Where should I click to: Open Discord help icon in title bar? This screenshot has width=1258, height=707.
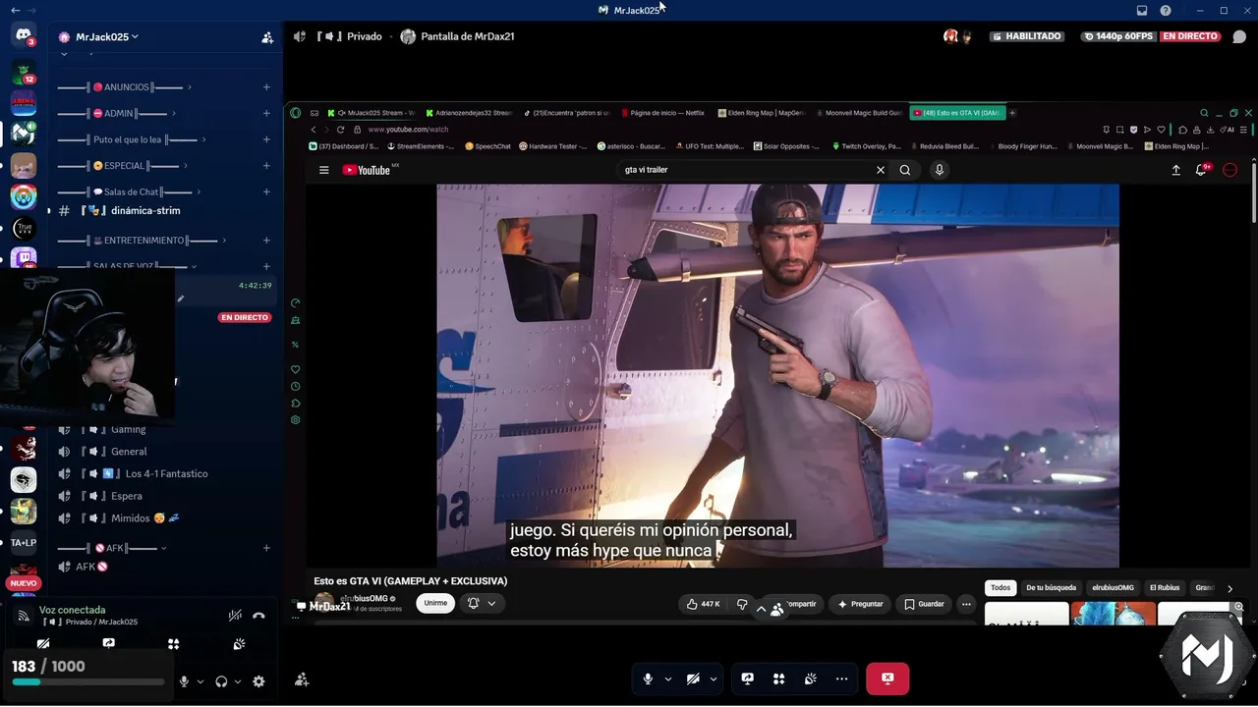pos(1166,11)
